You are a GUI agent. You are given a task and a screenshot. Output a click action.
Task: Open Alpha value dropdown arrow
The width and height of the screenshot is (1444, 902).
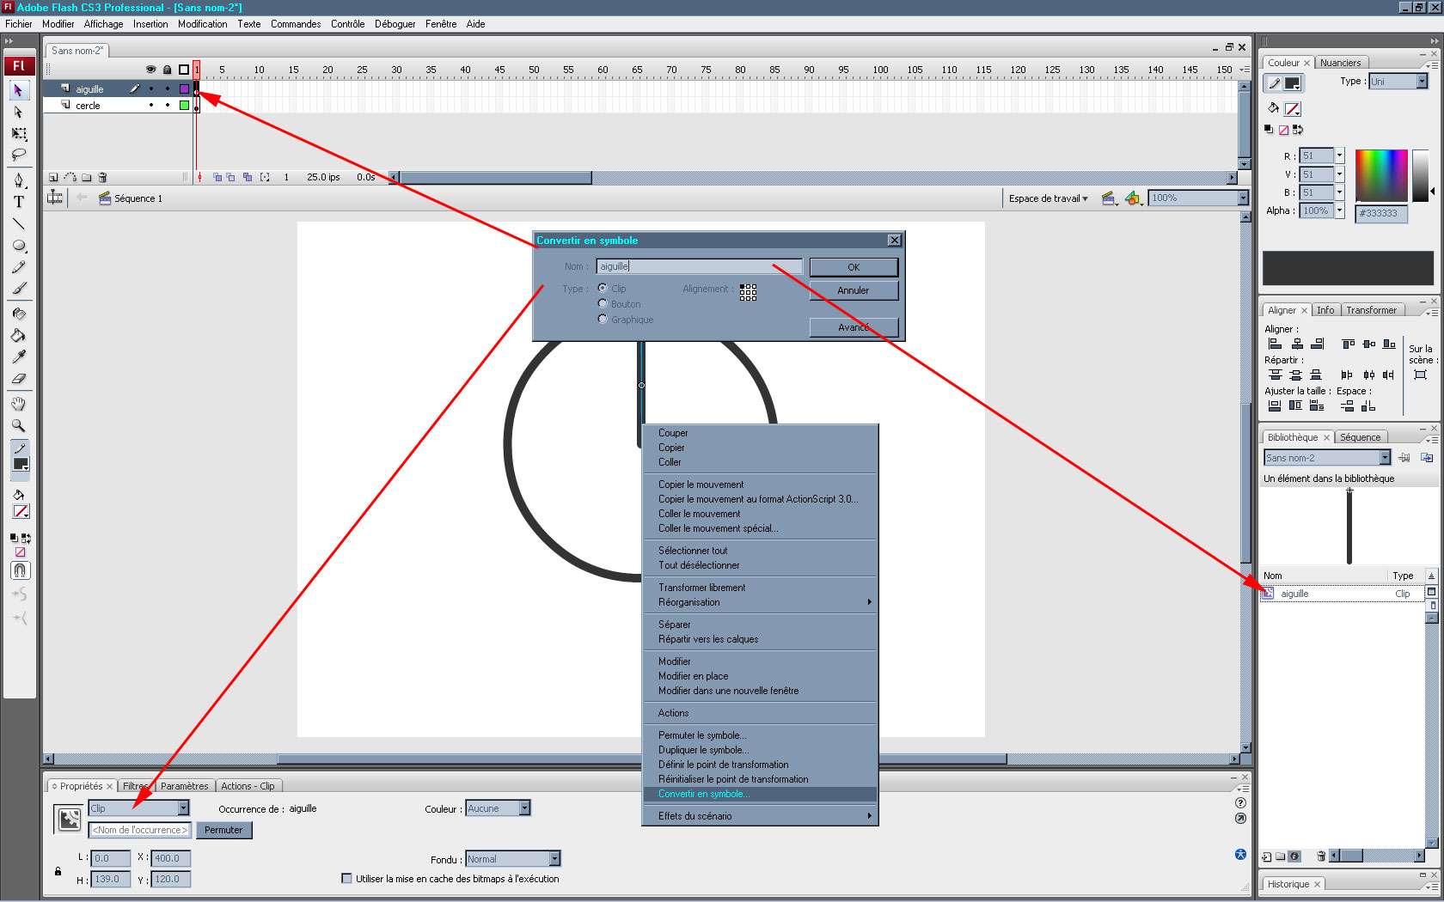[x=1339, y=210]
